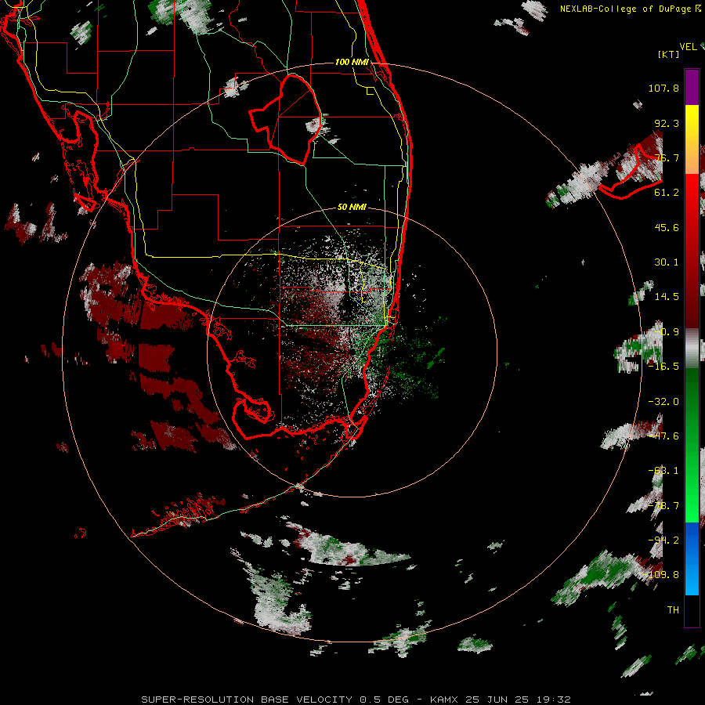Select the -78.7 velocity scale value
Image resolution: width=705 pixels, height=705 pixels.
(x=663, y=506)
